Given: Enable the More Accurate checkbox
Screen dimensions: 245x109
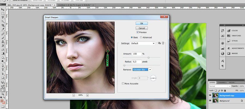Looking at the screenshot, I should pos(123,84).
